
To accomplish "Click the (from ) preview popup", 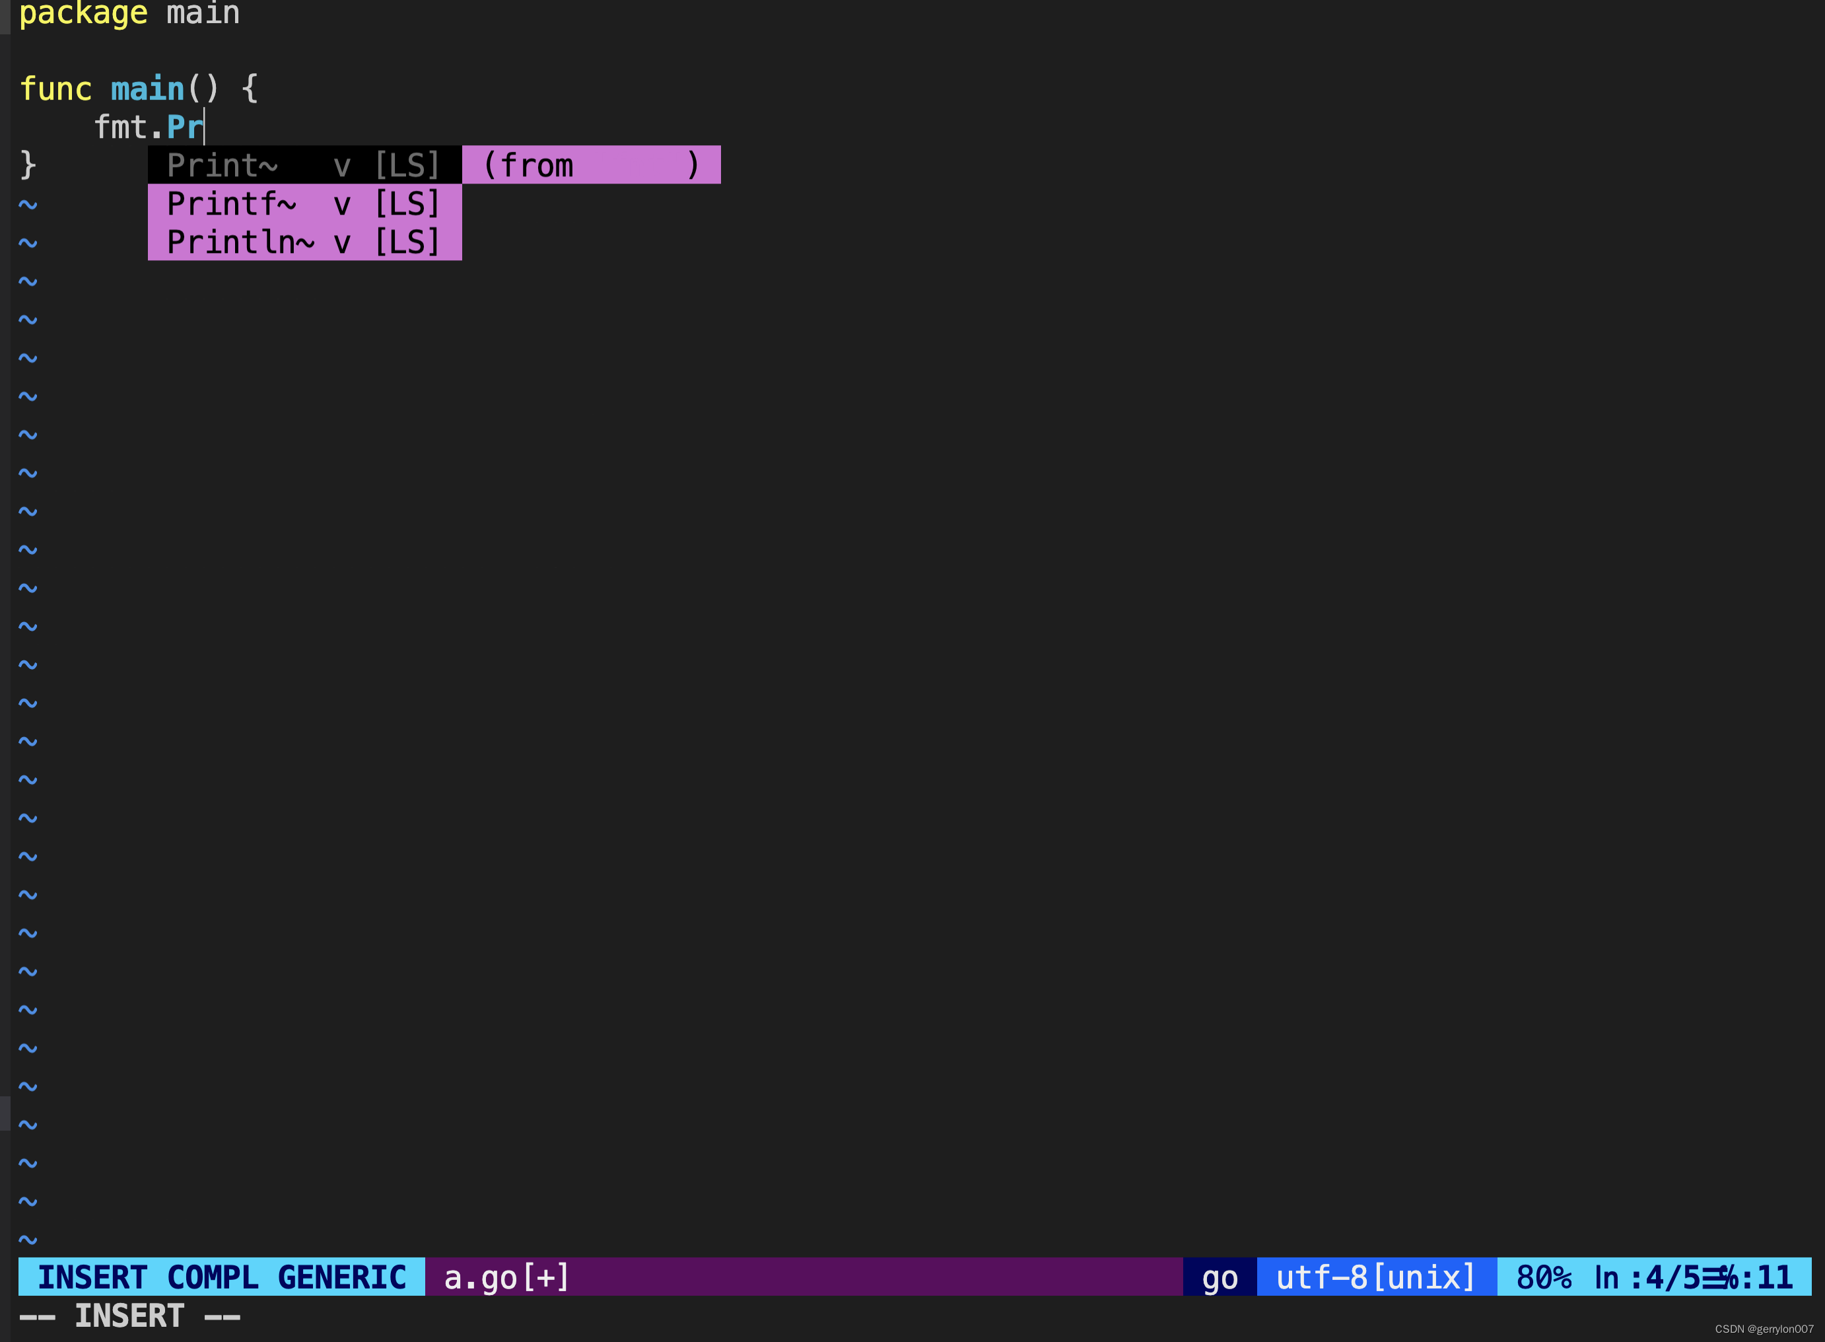I will [x=590, y=165].
